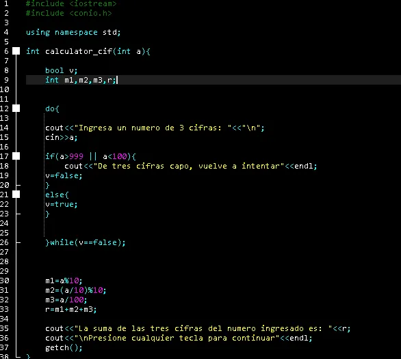
Task: Collapse the else block fold on line 21
Action: (x=16, y=195)
